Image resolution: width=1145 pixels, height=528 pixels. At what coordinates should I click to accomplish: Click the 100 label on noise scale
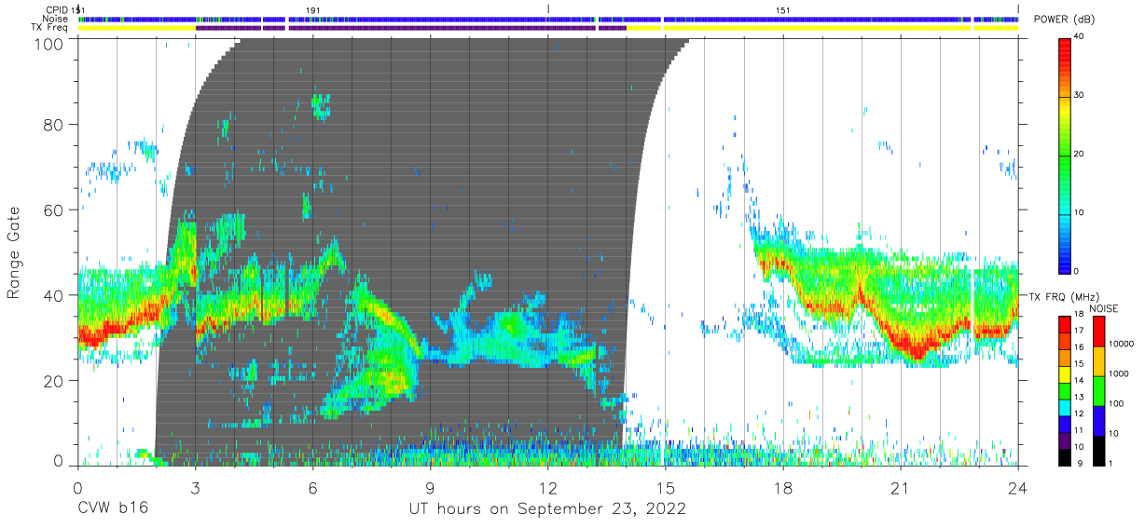click(x=1114, y=403)
